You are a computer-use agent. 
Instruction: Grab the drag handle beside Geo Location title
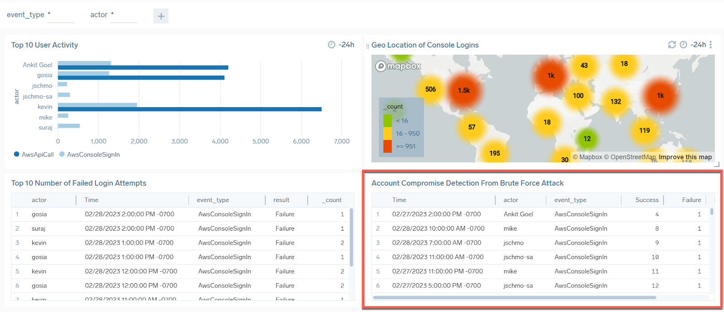point(367,46)
